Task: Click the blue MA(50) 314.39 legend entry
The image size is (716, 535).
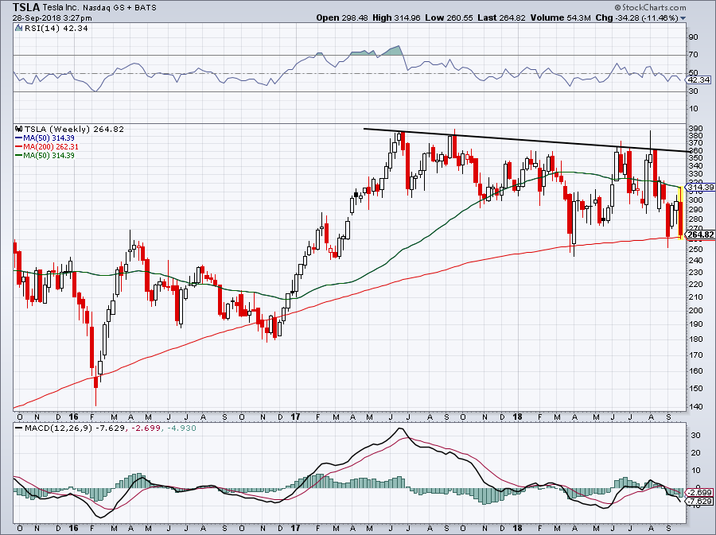Action: 45,138
